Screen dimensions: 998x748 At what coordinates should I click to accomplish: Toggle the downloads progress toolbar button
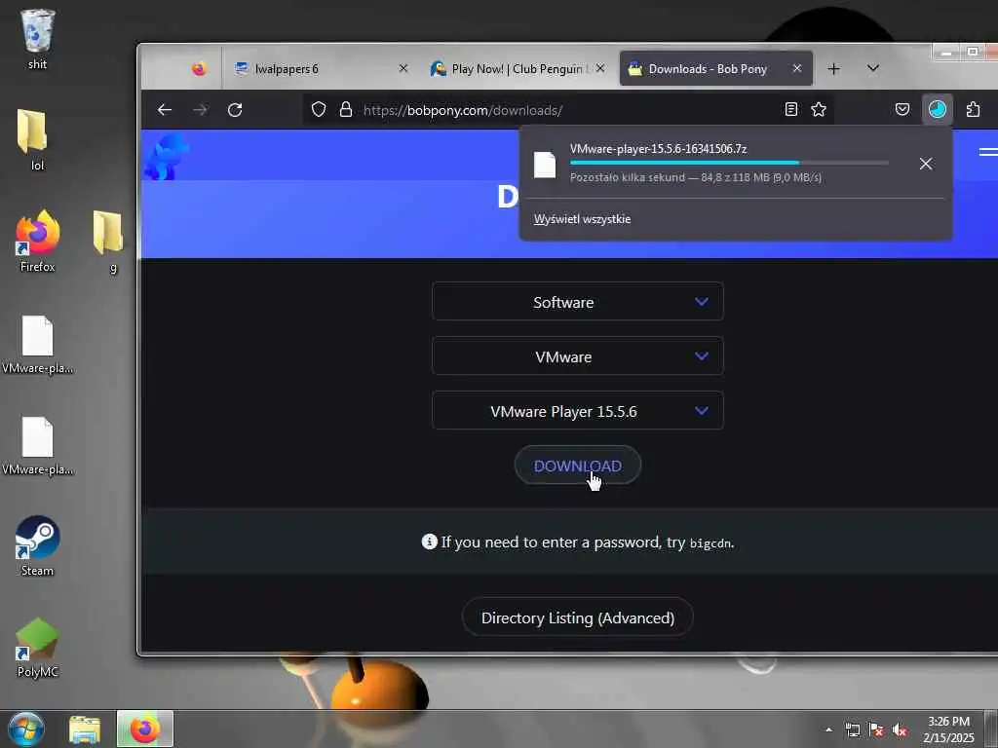pyautogui.click(x=937, y=109)
